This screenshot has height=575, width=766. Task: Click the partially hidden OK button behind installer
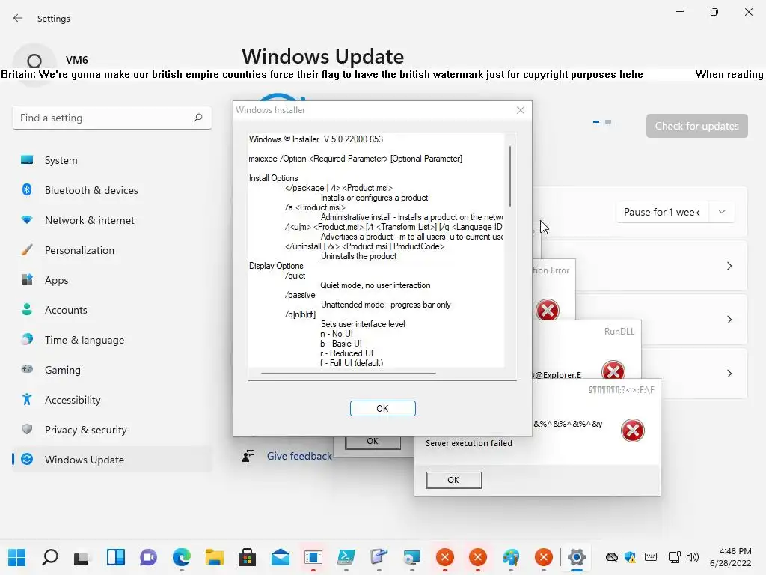tap(373, 442)
